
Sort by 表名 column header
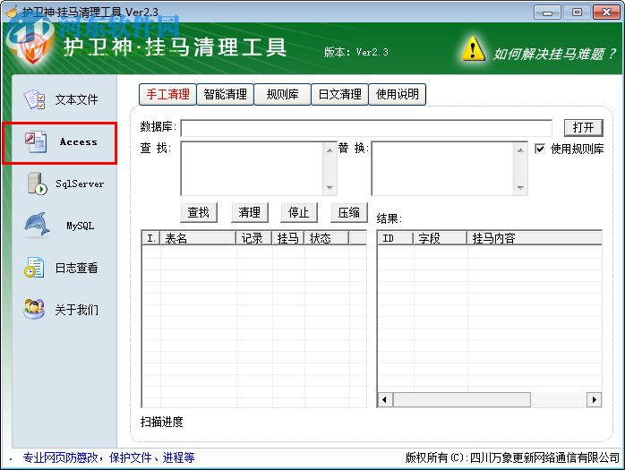[198, 238]
